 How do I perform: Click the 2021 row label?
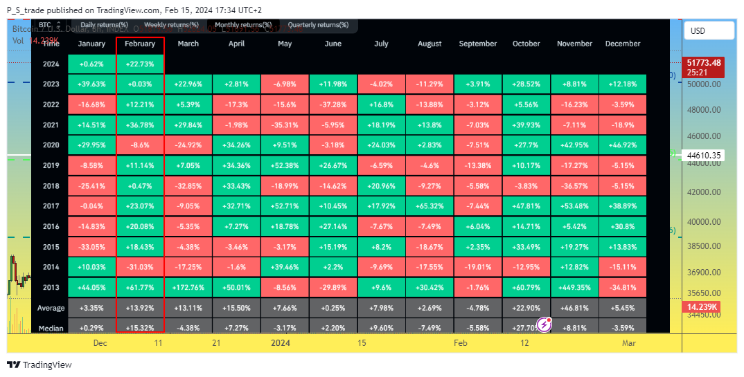click(x=51, y=125)
